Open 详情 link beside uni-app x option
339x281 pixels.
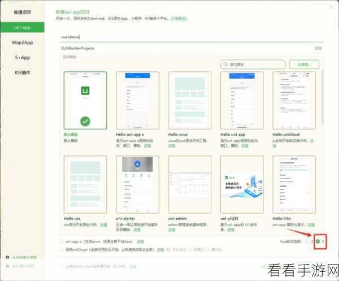[x=140, y=241]
